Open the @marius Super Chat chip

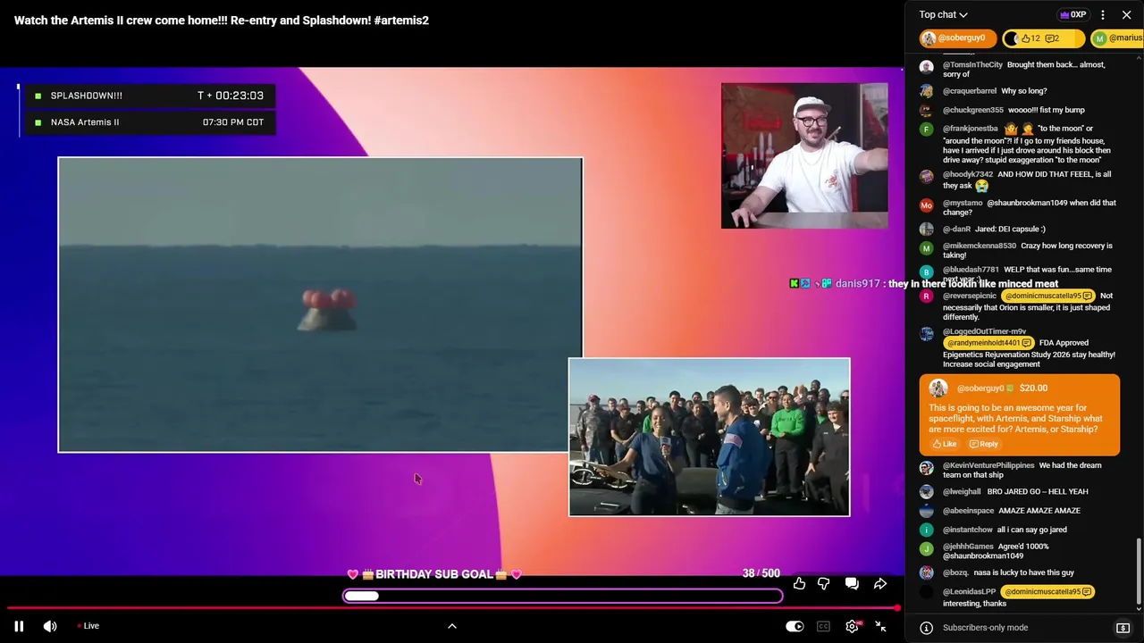point(1117,38)
